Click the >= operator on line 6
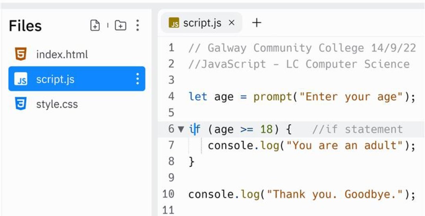The image size is (425, 216). [247, 129]
